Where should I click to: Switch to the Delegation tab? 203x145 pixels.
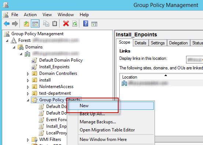click(x=178, y=43)
